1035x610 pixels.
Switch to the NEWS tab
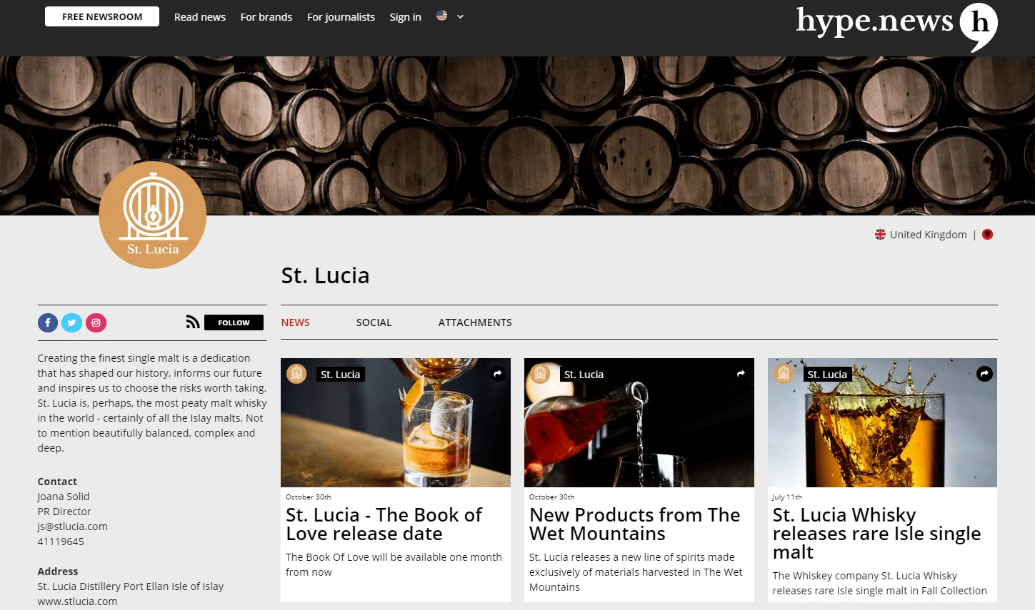(x=295, y=322)
